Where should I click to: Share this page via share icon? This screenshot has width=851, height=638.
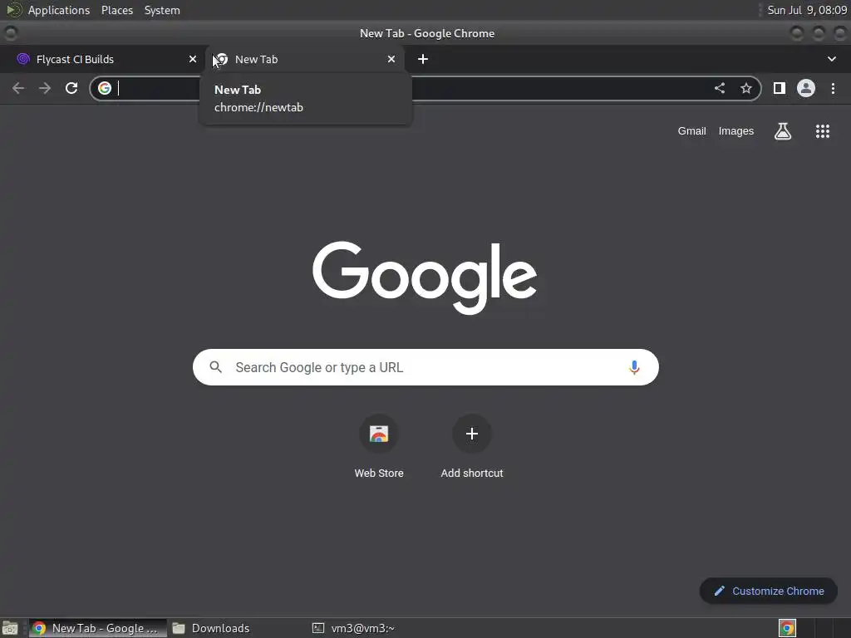click(720, 88)
